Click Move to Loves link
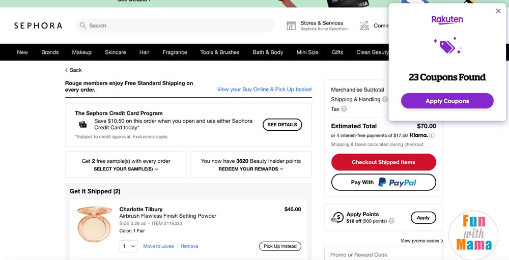The width and height of the screenshot is (509, 260). click(x=158, y=246)
